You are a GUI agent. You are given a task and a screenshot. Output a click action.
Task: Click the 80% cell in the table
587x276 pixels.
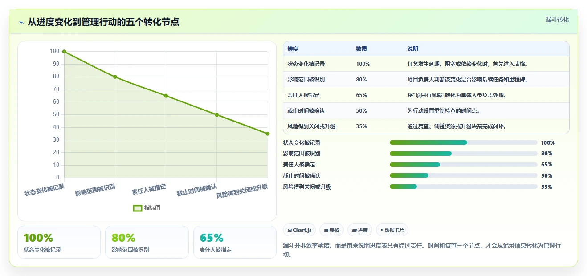click(361, 80)
